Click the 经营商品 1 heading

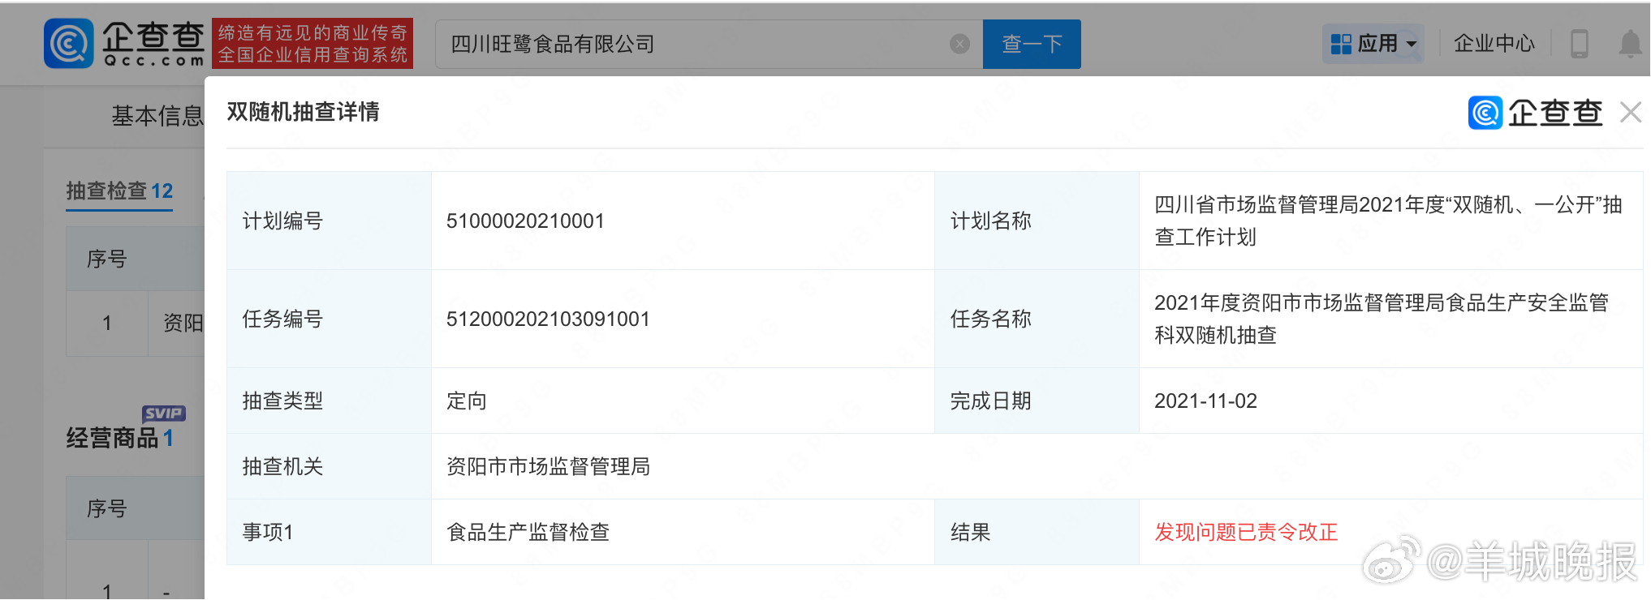pyautogui.click(x=119, y=438)
